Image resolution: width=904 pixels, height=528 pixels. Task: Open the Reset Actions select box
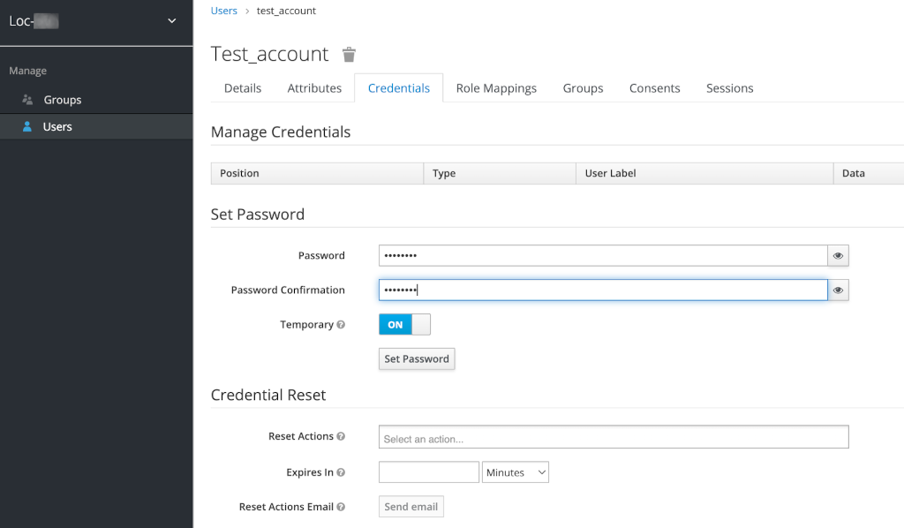click(x=613, y=438)
